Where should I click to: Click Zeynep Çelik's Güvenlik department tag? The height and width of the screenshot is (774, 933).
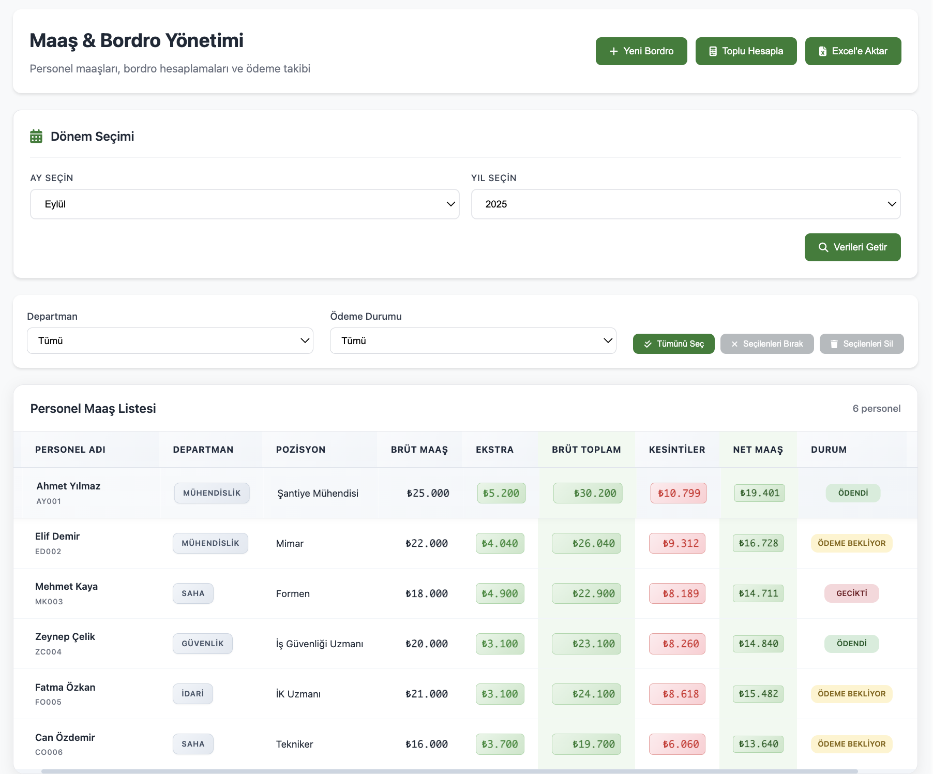pyautogui.click(x=202, y=644)
